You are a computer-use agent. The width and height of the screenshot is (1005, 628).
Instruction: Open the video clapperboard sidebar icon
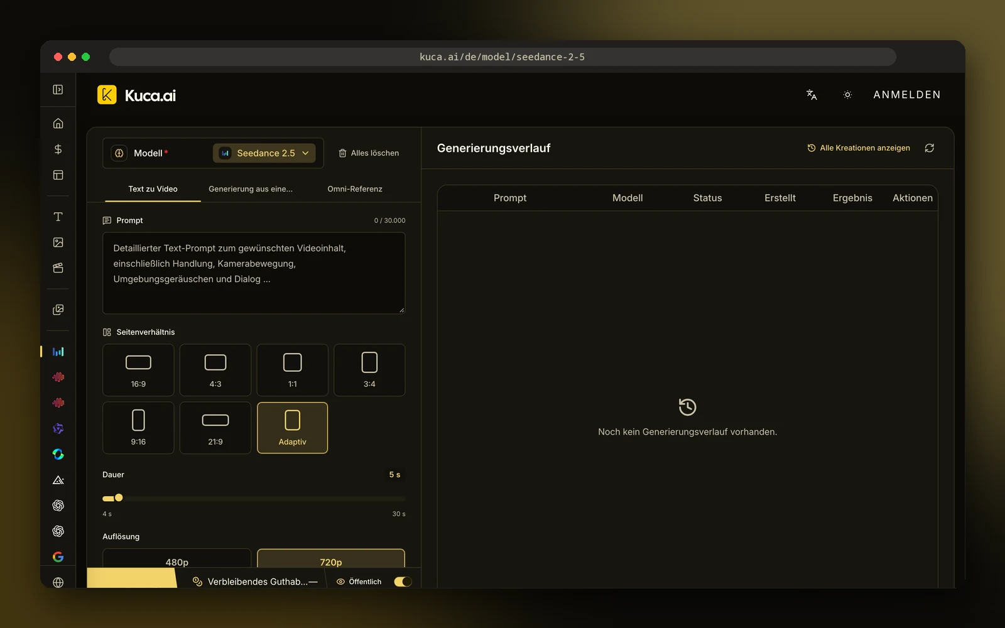[58, 268]
